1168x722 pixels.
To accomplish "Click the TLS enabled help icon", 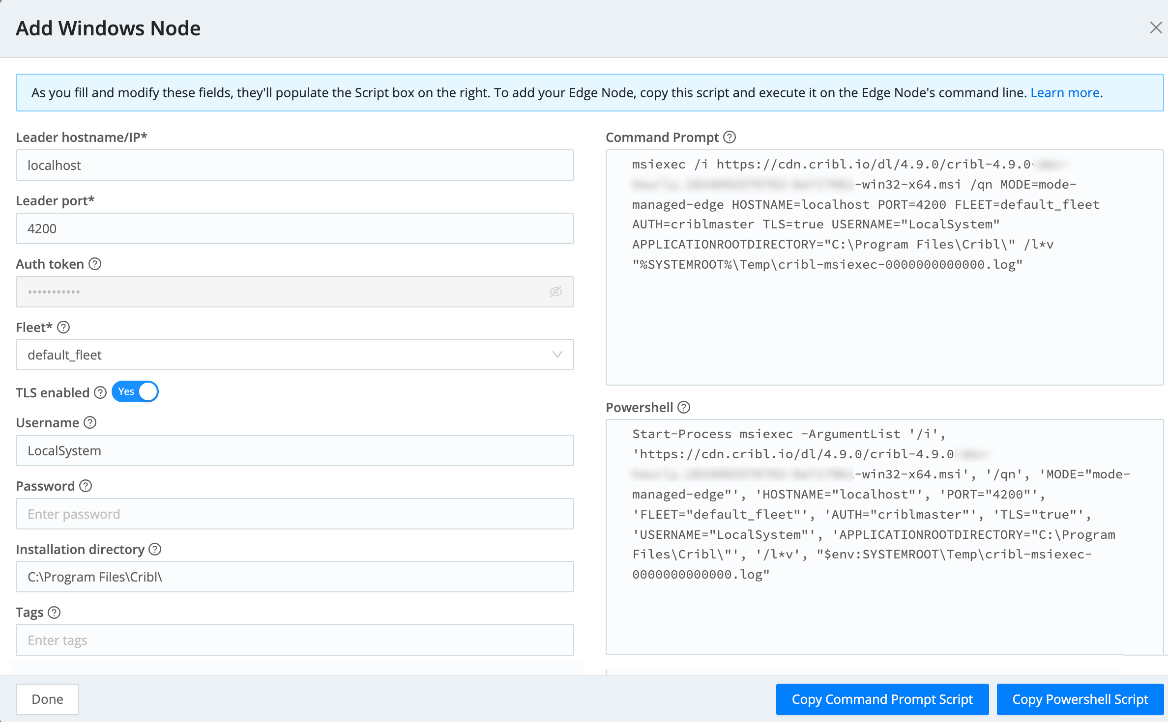I will pyautogui.click(x=100, y=392).
